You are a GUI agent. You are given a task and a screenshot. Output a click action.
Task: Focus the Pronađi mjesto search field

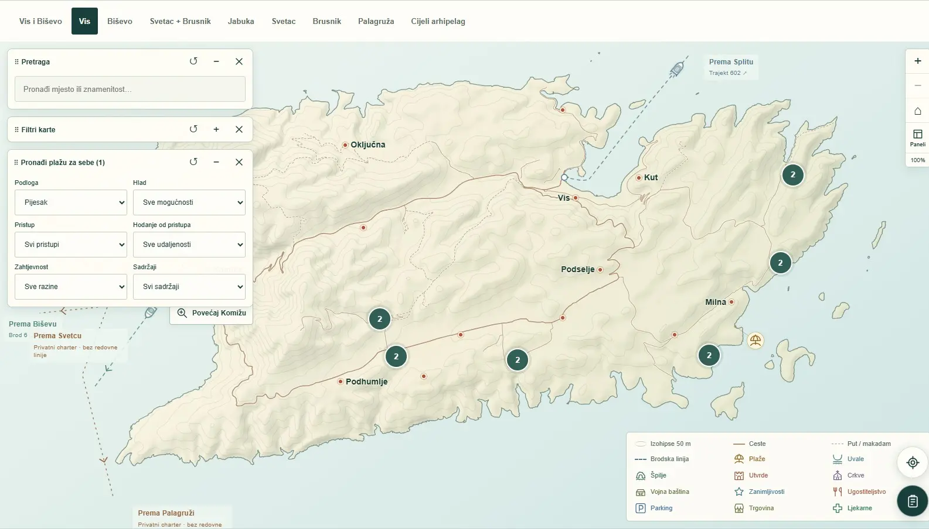point(130,89)
